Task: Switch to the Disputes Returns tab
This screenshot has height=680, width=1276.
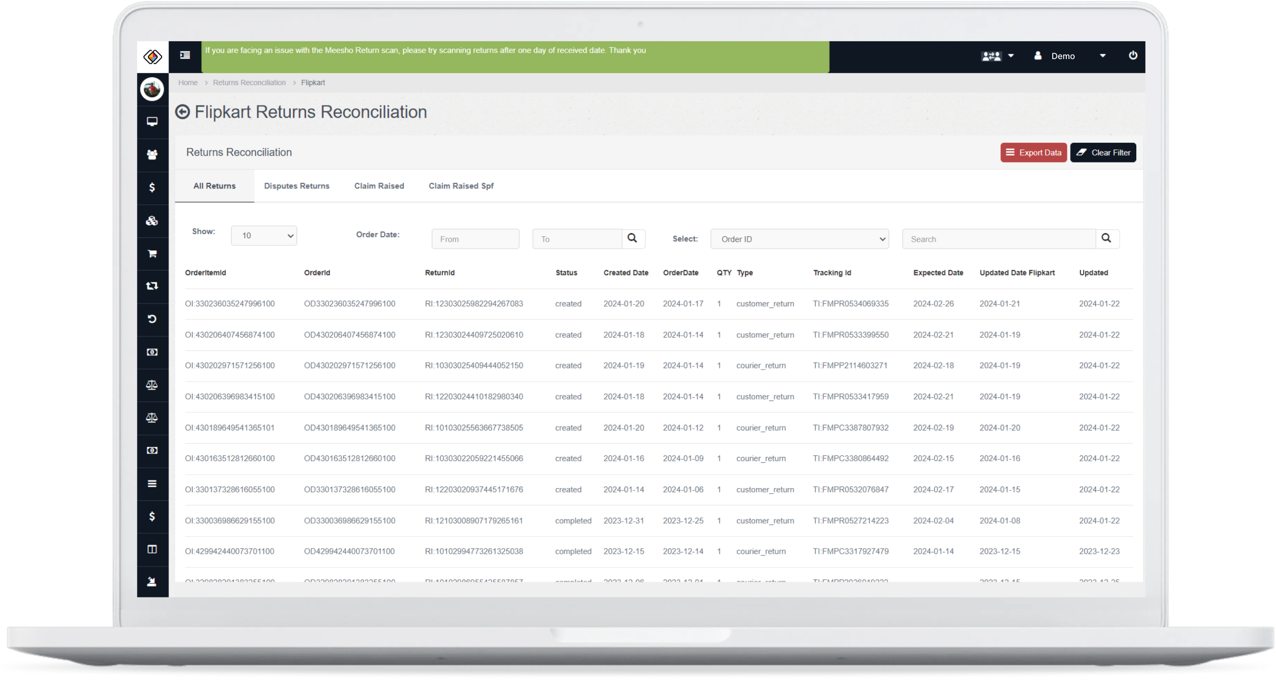Action: pyautogui.click(x=297, y=186)
